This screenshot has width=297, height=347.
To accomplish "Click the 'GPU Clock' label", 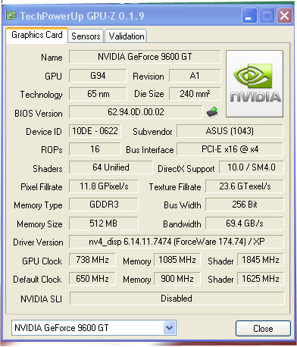I will coord(42,261).
